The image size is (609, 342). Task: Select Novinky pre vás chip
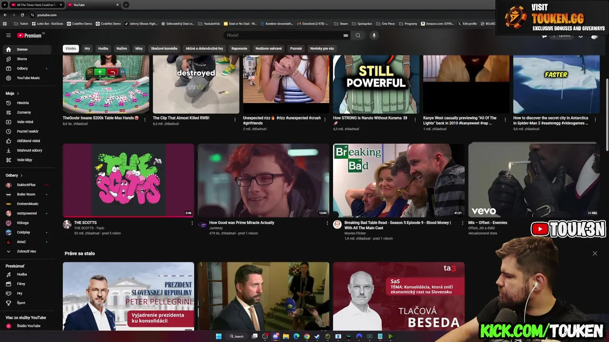point(322,48)
